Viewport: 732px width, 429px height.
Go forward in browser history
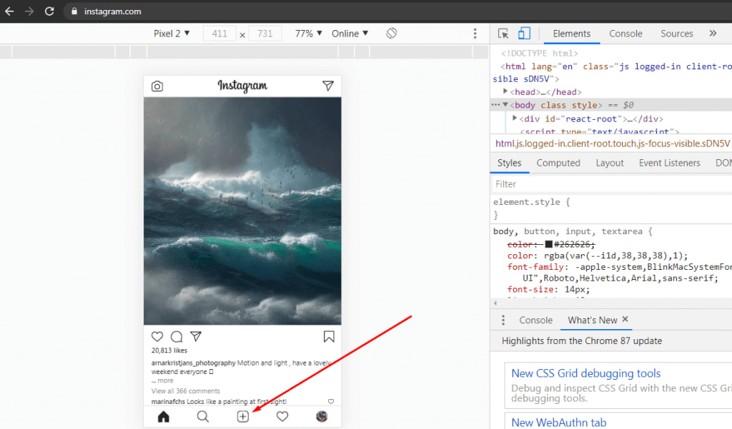click(x=29, y=11)
